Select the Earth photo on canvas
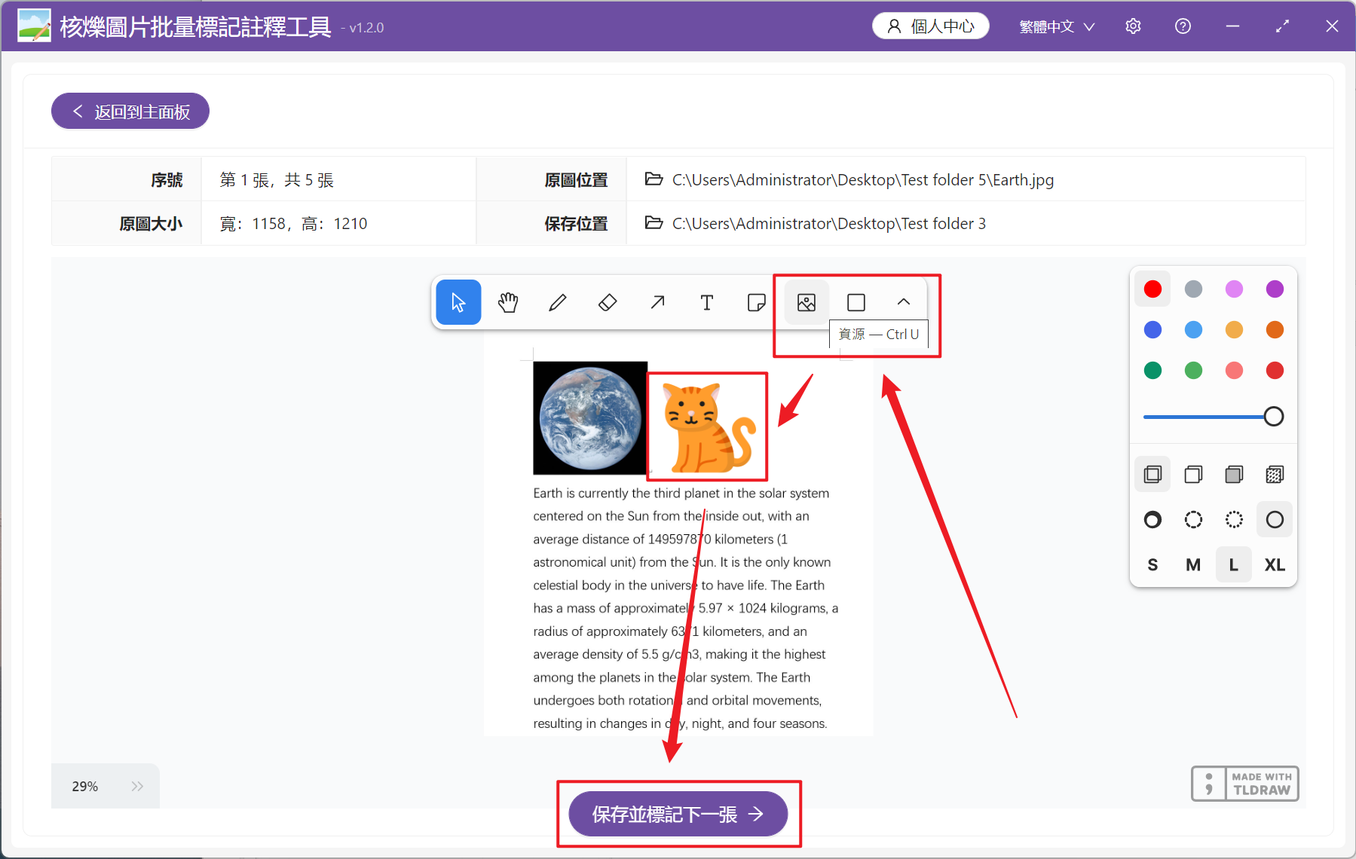Viewport: 1356px width, 859px height. pyautogui.click(x=590, y=418)
